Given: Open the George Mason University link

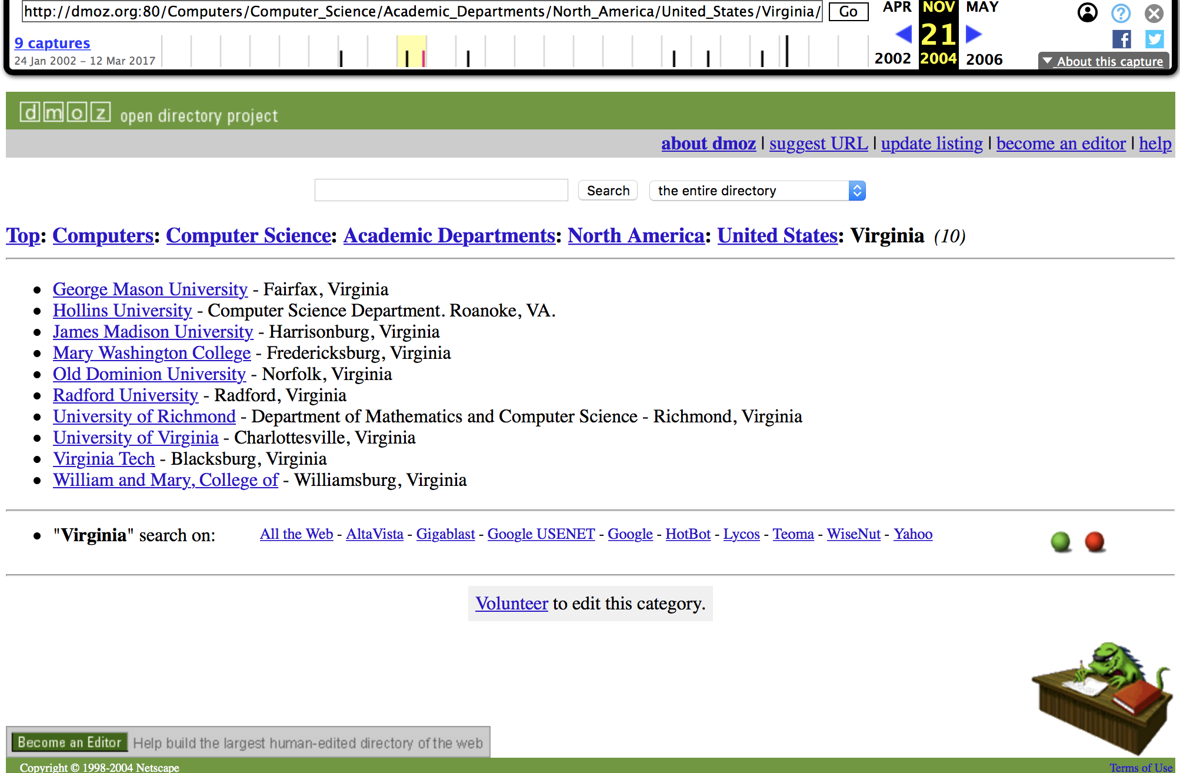Looking at the screenshot, I should click(x=150, y=289).
